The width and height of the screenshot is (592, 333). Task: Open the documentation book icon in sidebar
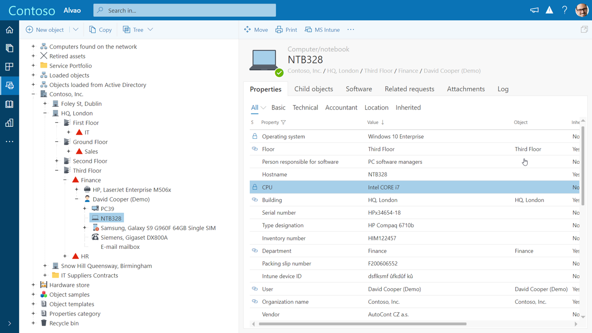coord(9,104)
